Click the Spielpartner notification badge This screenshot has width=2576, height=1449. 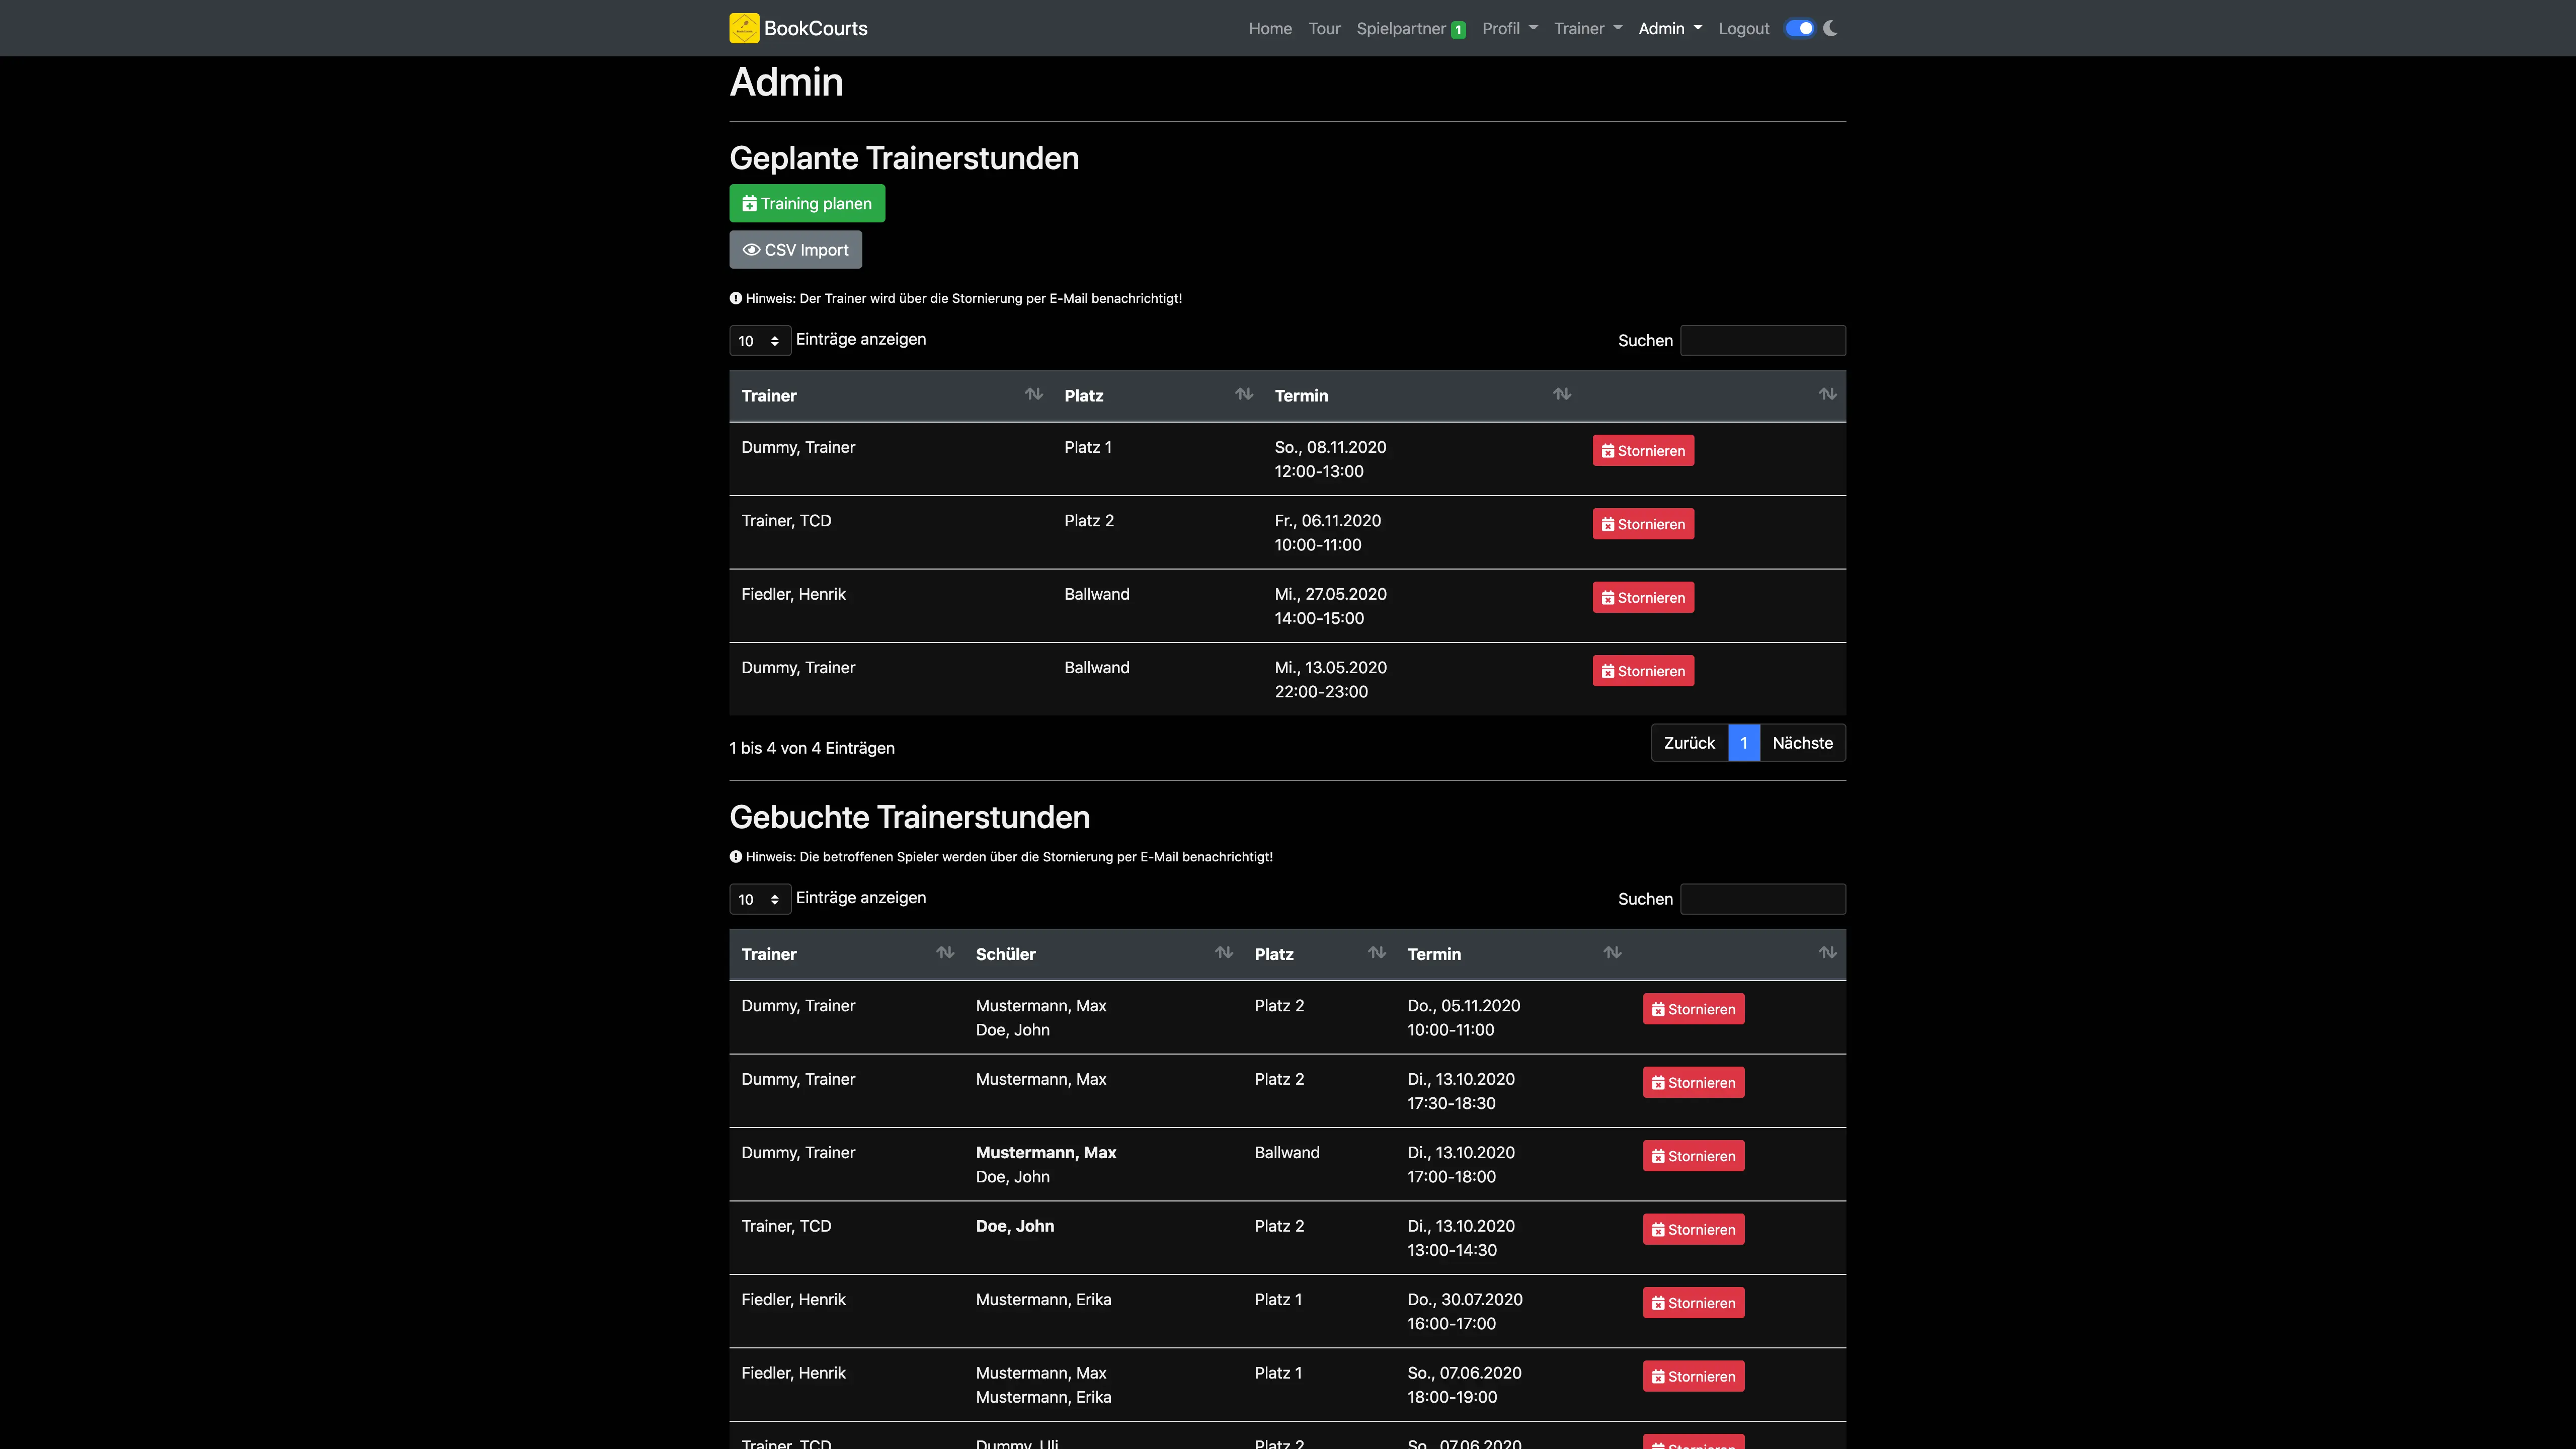pos(1459,30)
